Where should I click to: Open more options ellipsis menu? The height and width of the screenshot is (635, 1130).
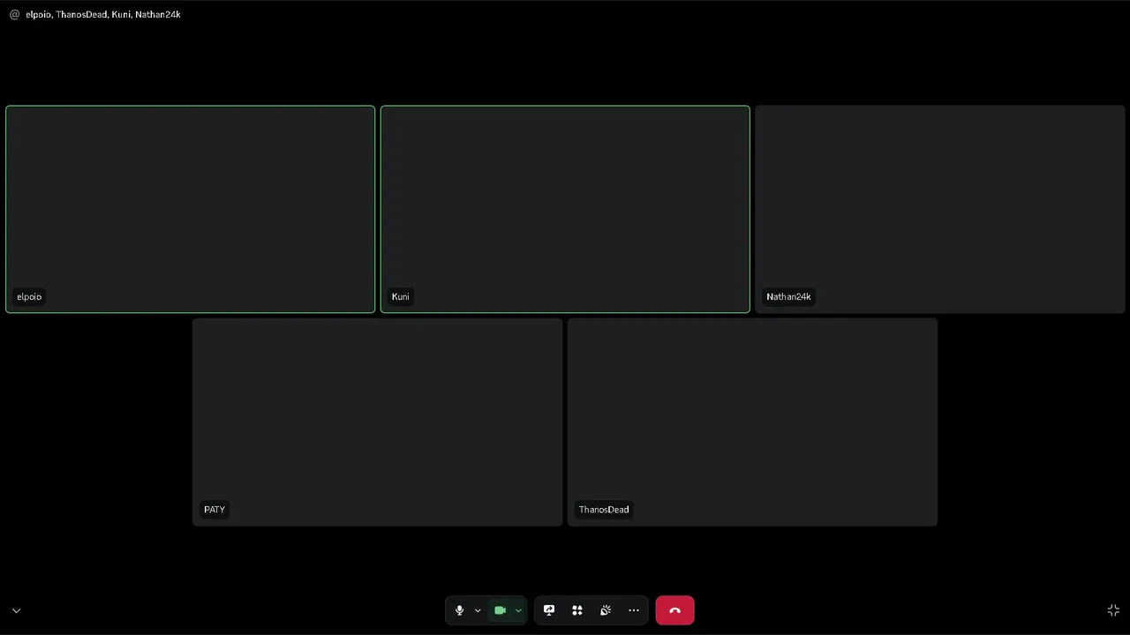[x=634, y=610]
